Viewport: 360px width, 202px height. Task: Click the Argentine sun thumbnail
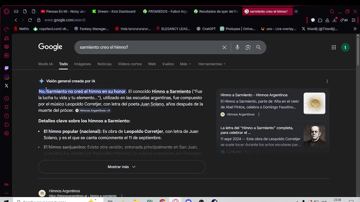[x=314, y=103]
